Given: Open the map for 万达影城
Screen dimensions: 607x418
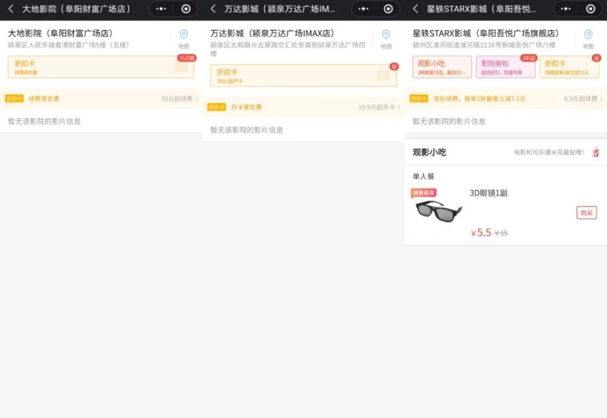Looking at the screenshot, I should tap(386, 39).
